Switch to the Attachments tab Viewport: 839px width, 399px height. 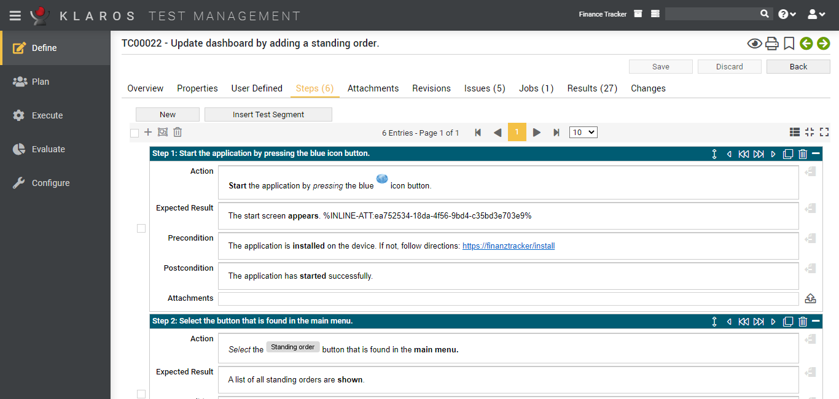tap(373, 88)
